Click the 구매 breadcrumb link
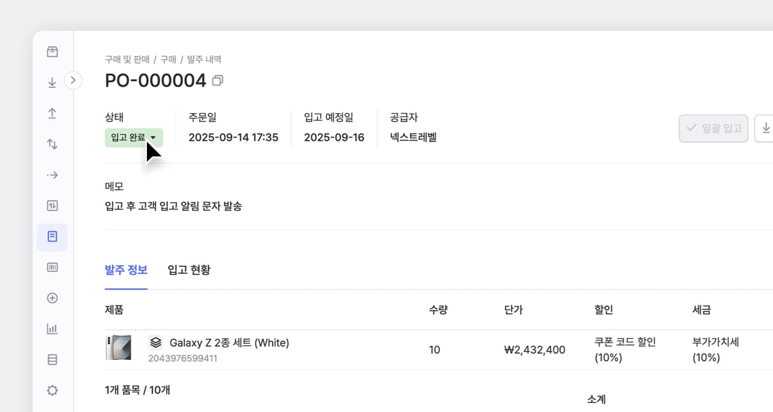The image size is (773, 412). click(168, 59)
